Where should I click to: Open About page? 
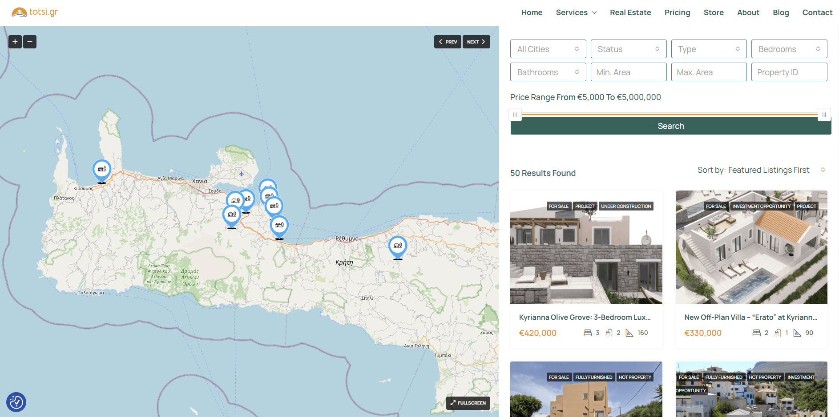coord(748,12)
